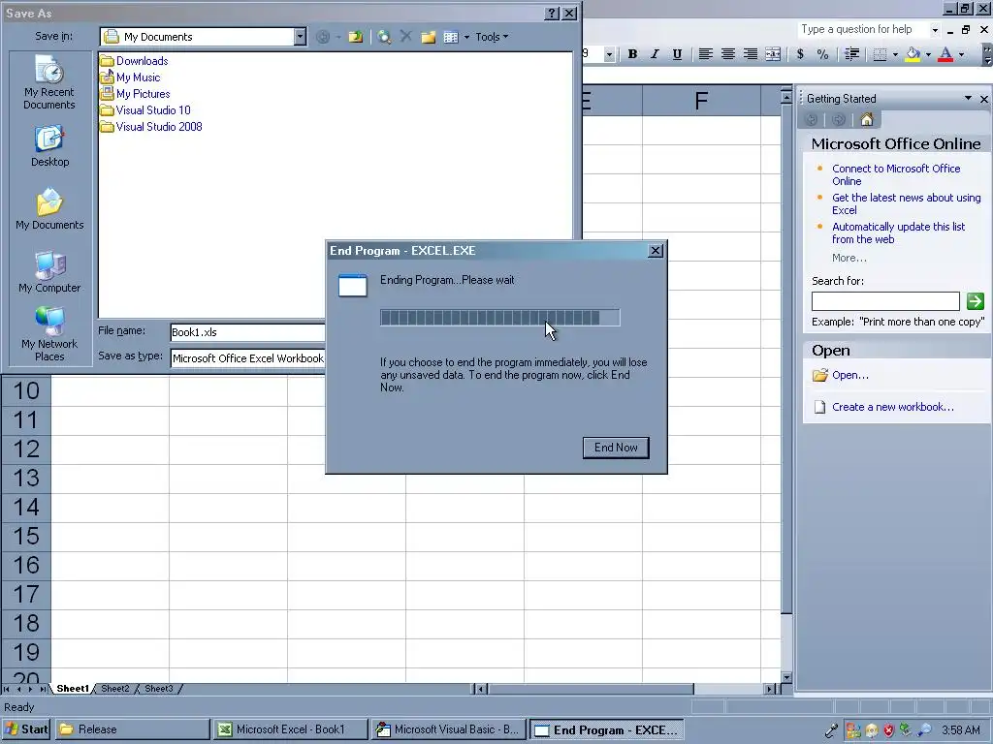This screenshot has width=993, height=744.
Task: Close the End Program - EXCEL.EXE dialog
Action: coord(656,251)
